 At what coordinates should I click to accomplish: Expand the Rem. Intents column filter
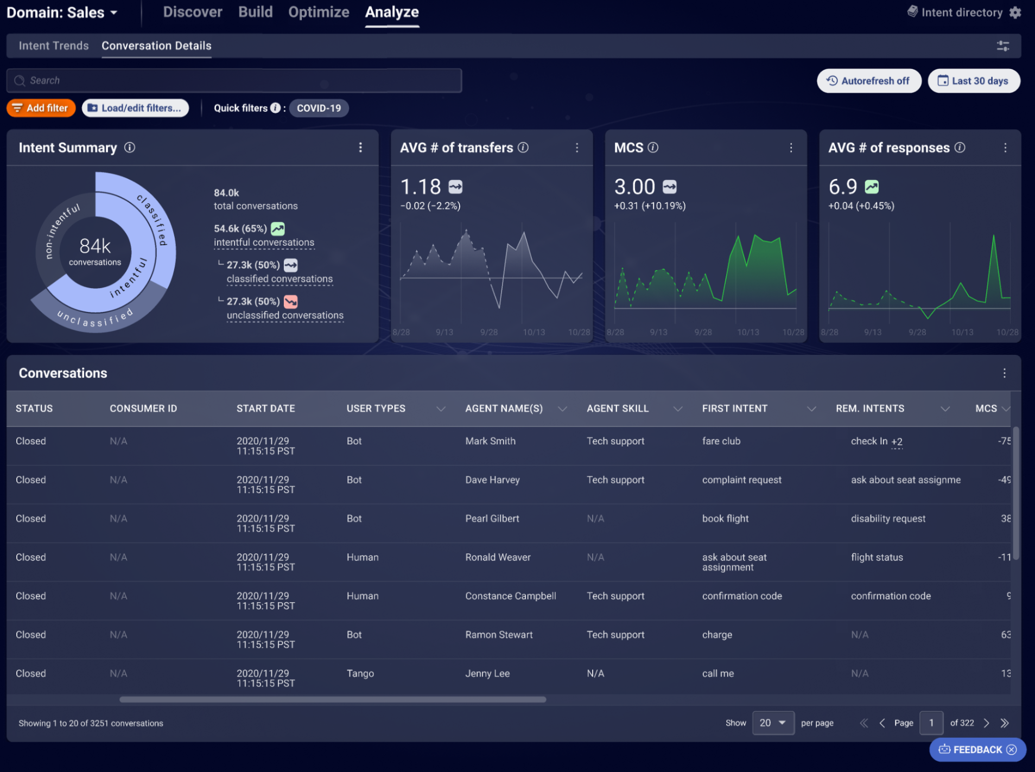[x=945, y=409]
